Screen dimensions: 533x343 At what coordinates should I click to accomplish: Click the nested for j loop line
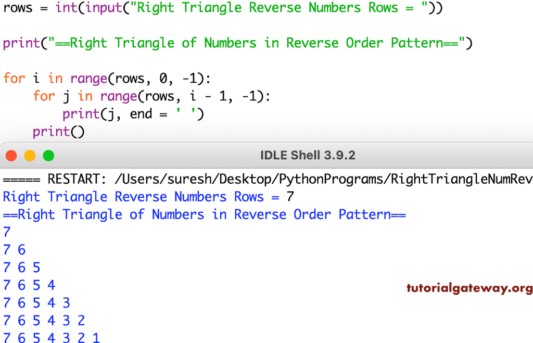pos(151,96)
